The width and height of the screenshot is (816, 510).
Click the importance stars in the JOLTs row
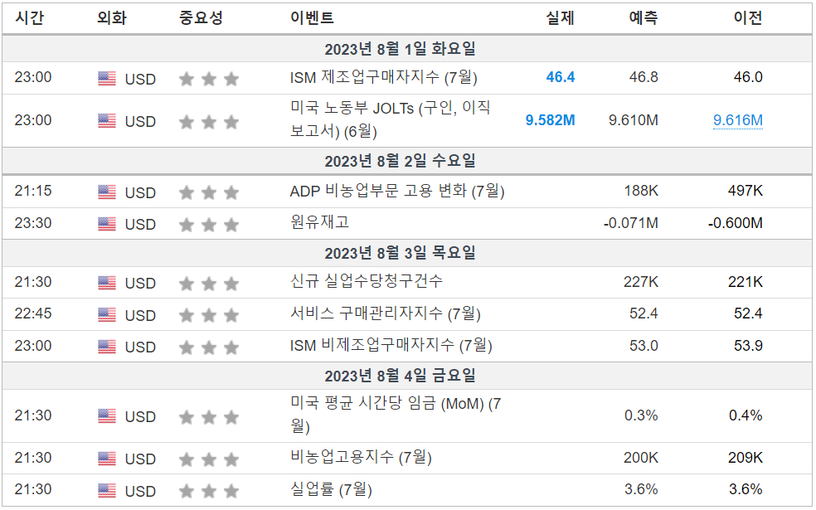click(x=209, y=122)
